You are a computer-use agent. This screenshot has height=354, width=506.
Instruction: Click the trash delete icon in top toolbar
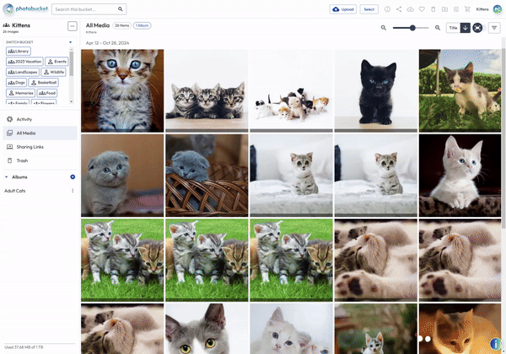coord(433,9)
